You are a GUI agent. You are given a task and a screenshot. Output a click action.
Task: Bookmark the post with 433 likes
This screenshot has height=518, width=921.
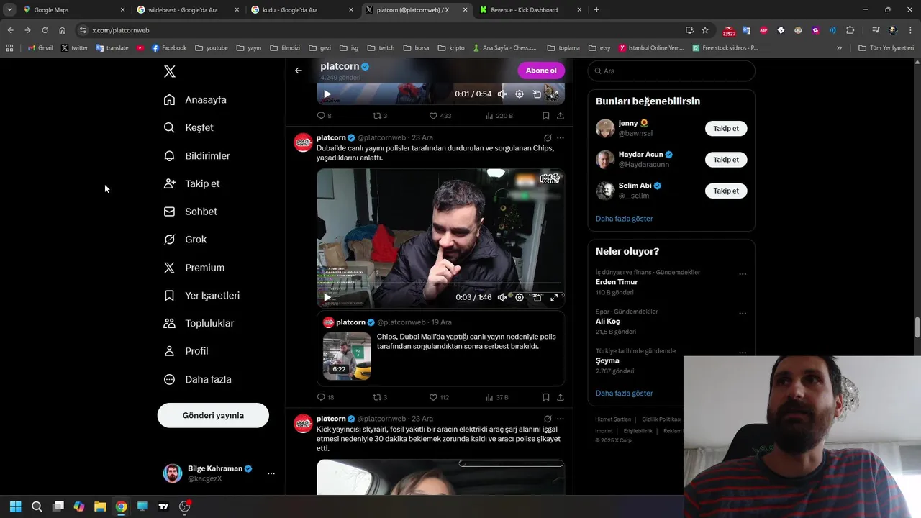546,116
